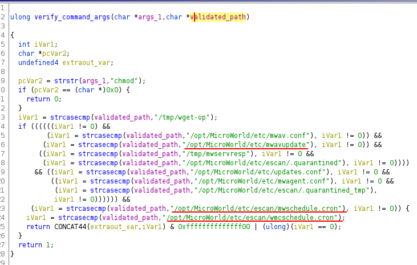Viewport: 417px width, 265px height.
Task: Click the 'int iVar1;' declaration
Action: point(38,44)
